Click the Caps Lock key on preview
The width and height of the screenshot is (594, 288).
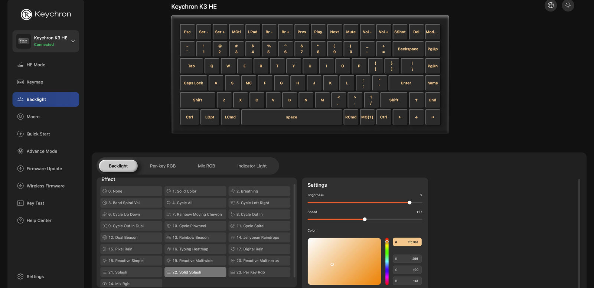coord(193,83)
